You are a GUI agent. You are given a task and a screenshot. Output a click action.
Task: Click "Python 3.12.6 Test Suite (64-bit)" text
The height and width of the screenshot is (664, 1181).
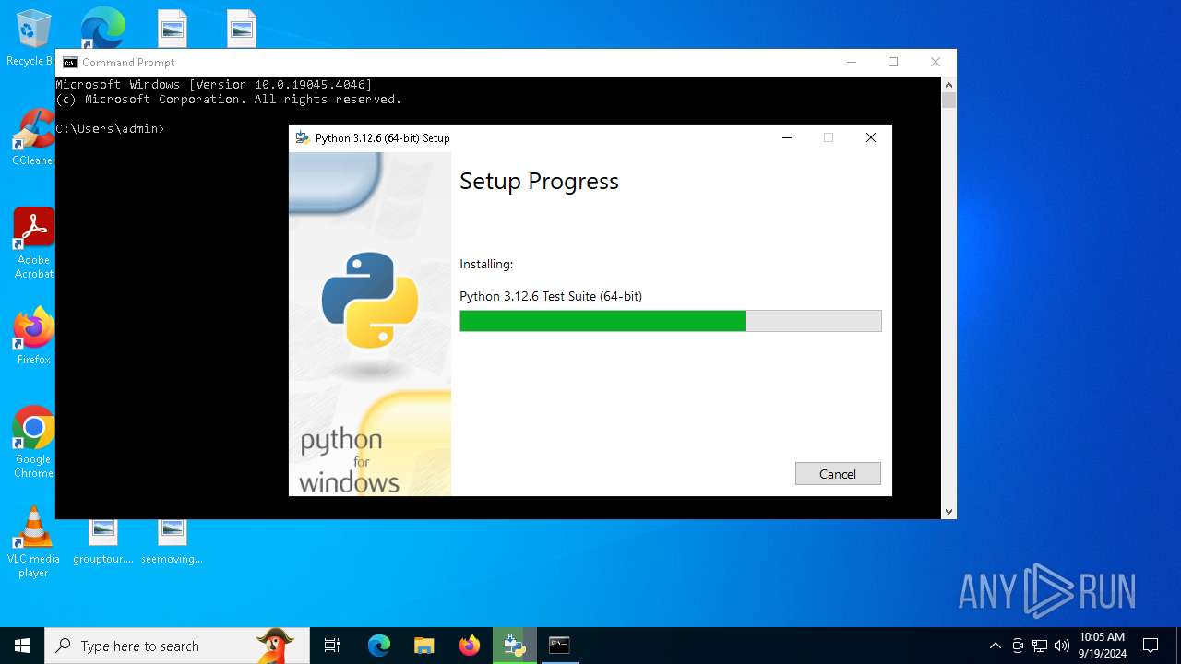click(551, 296)
